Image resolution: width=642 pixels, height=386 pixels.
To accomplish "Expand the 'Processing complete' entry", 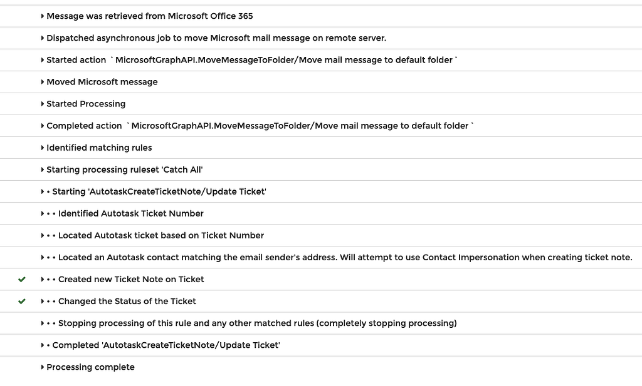I will coord(42,367).
